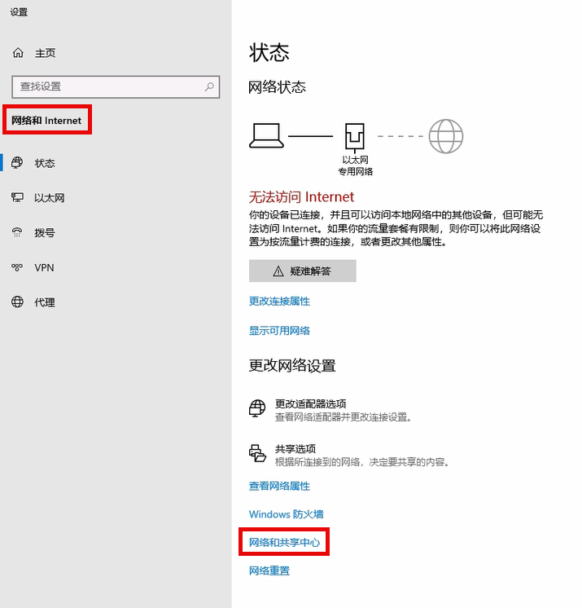Click the 以太网 monitor icon in sidebar
The image size is (582, 608).
[x=18, y=198]
